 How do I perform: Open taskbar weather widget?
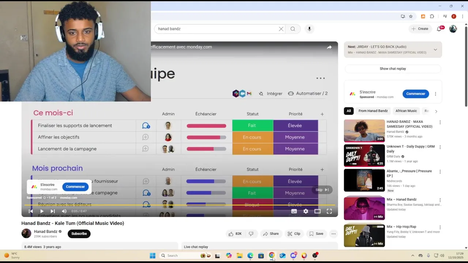point(12,256)
